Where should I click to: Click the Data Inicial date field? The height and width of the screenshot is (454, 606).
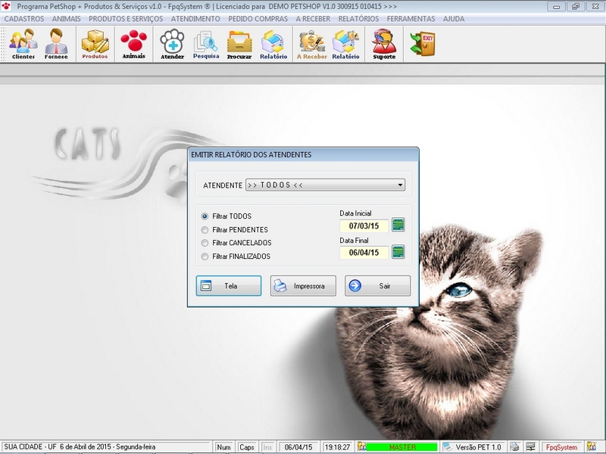(364, 225)
